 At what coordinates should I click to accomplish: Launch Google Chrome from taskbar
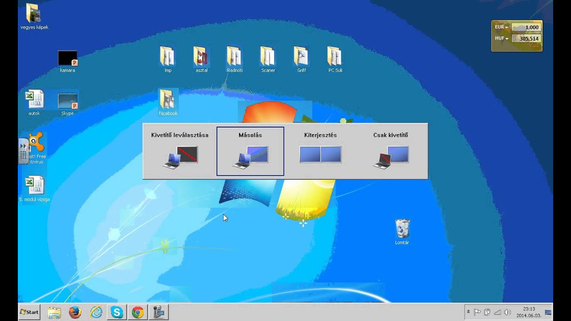(138, 313)
